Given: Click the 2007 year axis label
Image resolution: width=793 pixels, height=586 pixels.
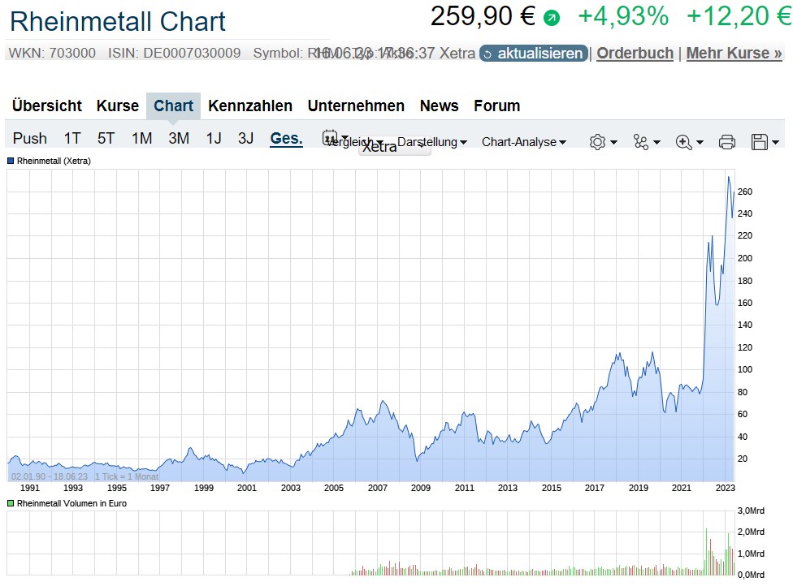Looking at the screenshot, I should click(377, 488).
